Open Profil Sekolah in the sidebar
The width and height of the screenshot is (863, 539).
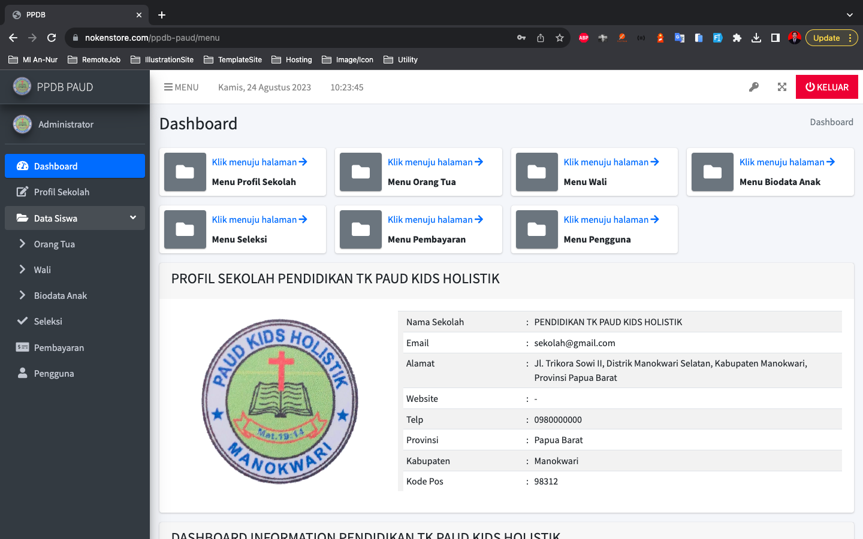coord(61,192)
